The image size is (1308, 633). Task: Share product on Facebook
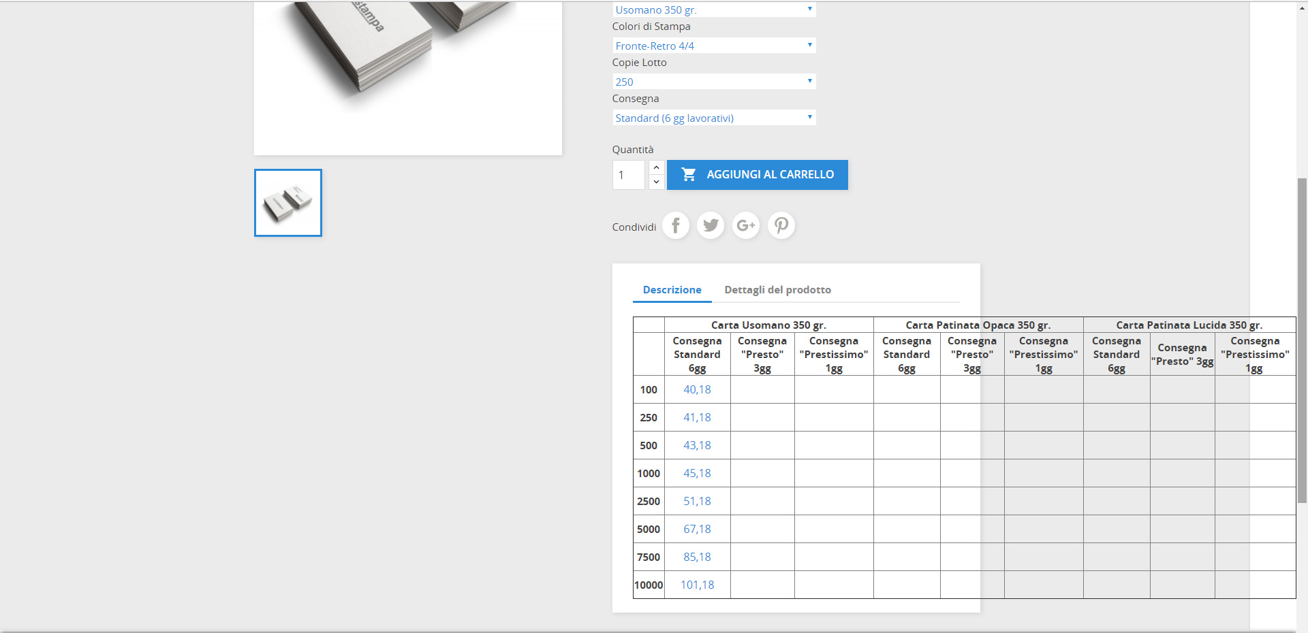(x=676, y=225)
